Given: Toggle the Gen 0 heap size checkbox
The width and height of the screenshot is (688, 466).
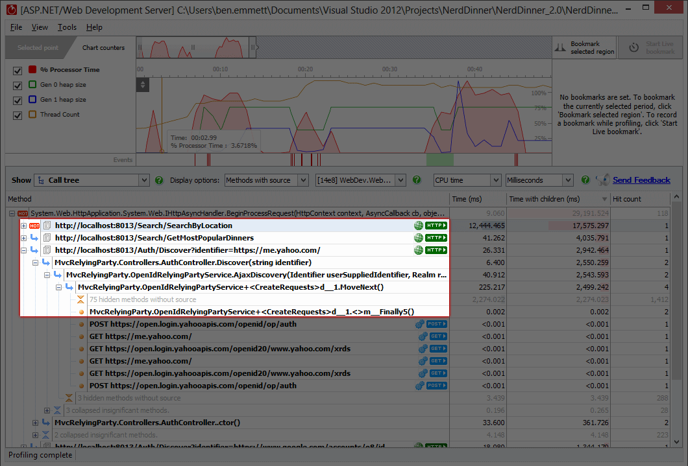Looking at the screenshot, I should (18, 85).
